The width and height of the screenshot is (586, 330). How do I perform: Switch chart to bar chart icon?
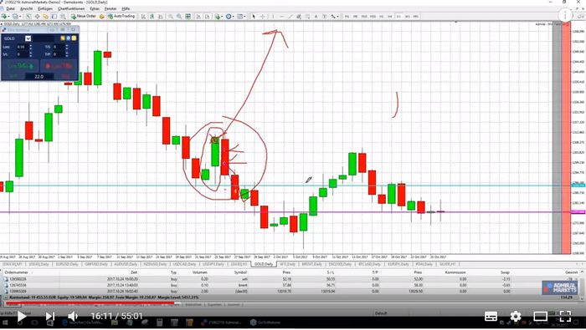pyautogui.click(x=143, y=17)
